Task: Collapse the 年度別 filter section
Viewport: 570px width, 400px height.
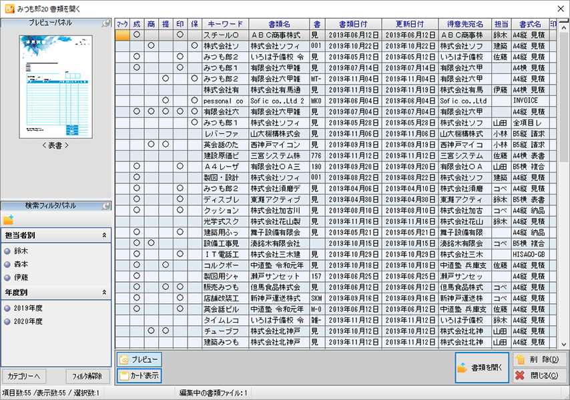Action: click(105, 291)
